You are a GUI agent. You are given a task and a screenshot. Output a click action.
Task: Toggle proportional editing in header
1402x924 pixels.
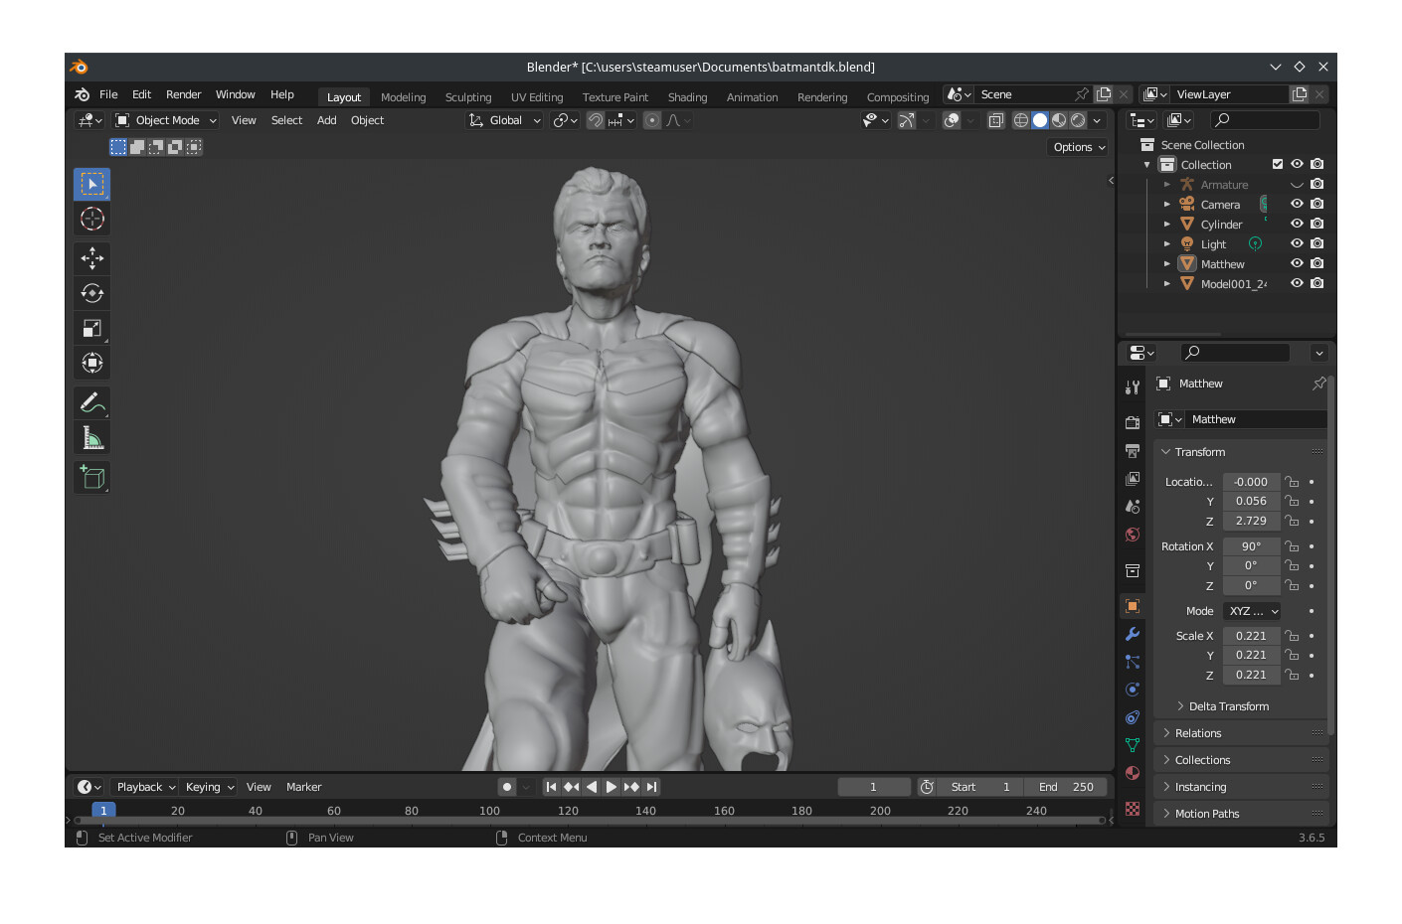(x=652, y=120)
